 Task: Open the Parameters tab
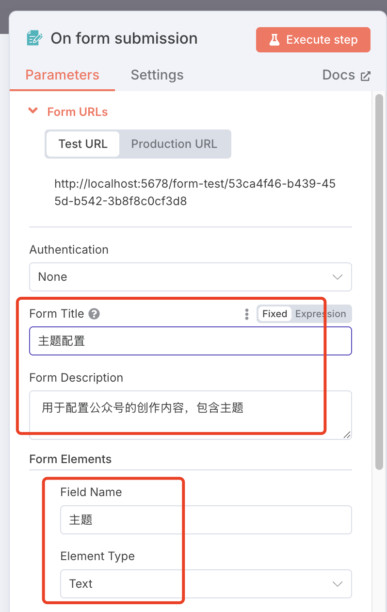tap(62, 75)
